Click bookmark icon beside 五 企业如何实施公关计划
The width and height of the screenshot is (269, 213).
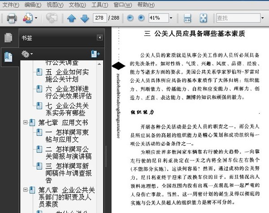point(39,72)
